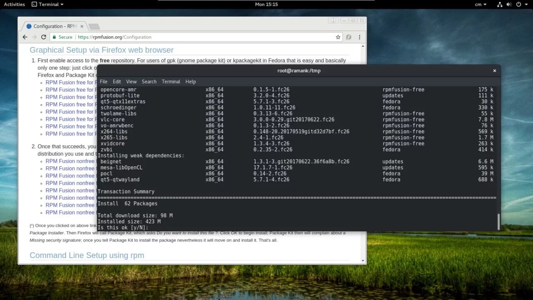Open the Terminal application menu in top bar
533x300 pixels.
[x=48, y=4]
